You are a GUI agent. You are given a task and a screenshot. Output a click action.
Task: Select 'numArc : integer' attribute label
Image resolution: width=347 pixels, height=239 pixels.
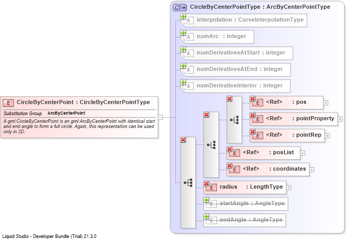[x=221, y=36]
